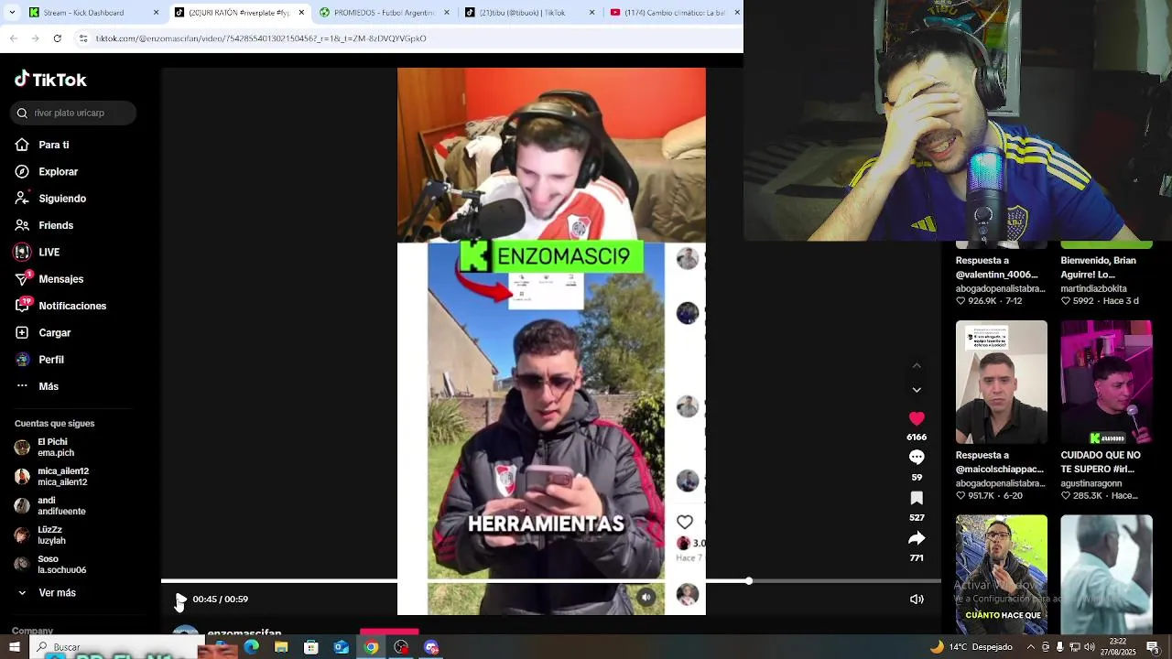This screenshot has width=1172, height=659.
Task: Open the weather widget 14°C Despejado
Action: coord(970,647)
